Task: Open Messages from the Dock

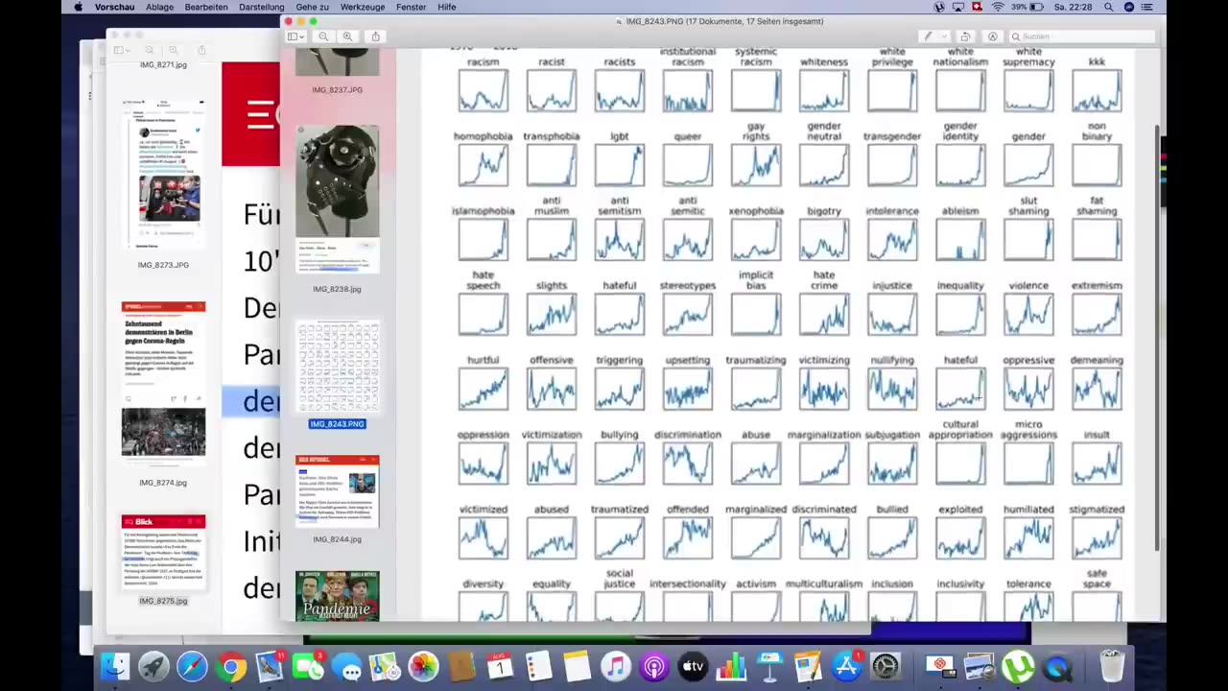Action: click(346, 666)
